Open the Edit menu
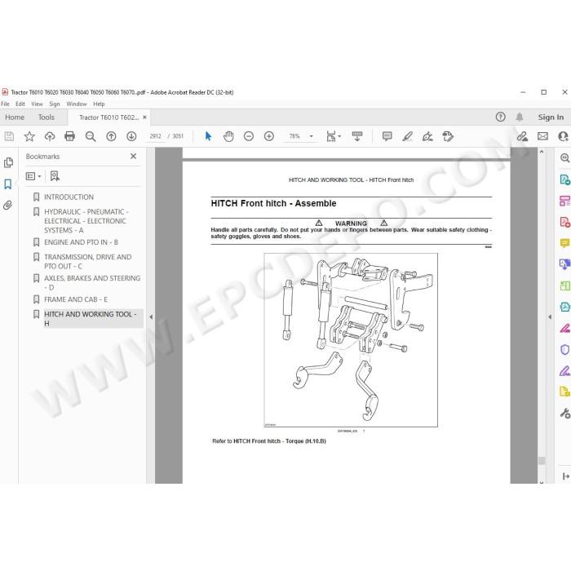Viewport: 571px width, 571px height. (x=20, y=104)
